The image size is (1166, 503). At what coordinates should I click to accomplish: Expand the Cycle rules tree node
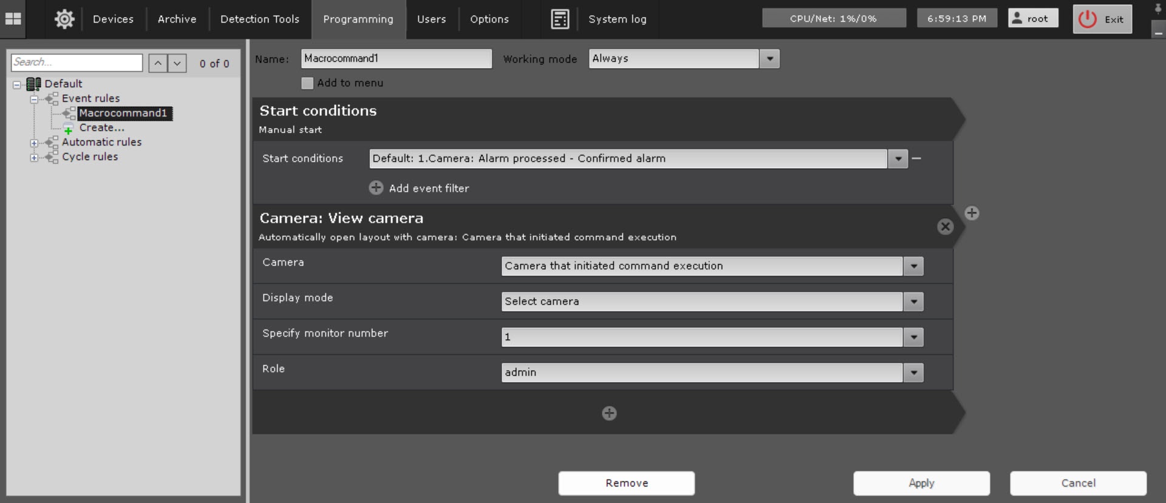[x=35, y=158]
